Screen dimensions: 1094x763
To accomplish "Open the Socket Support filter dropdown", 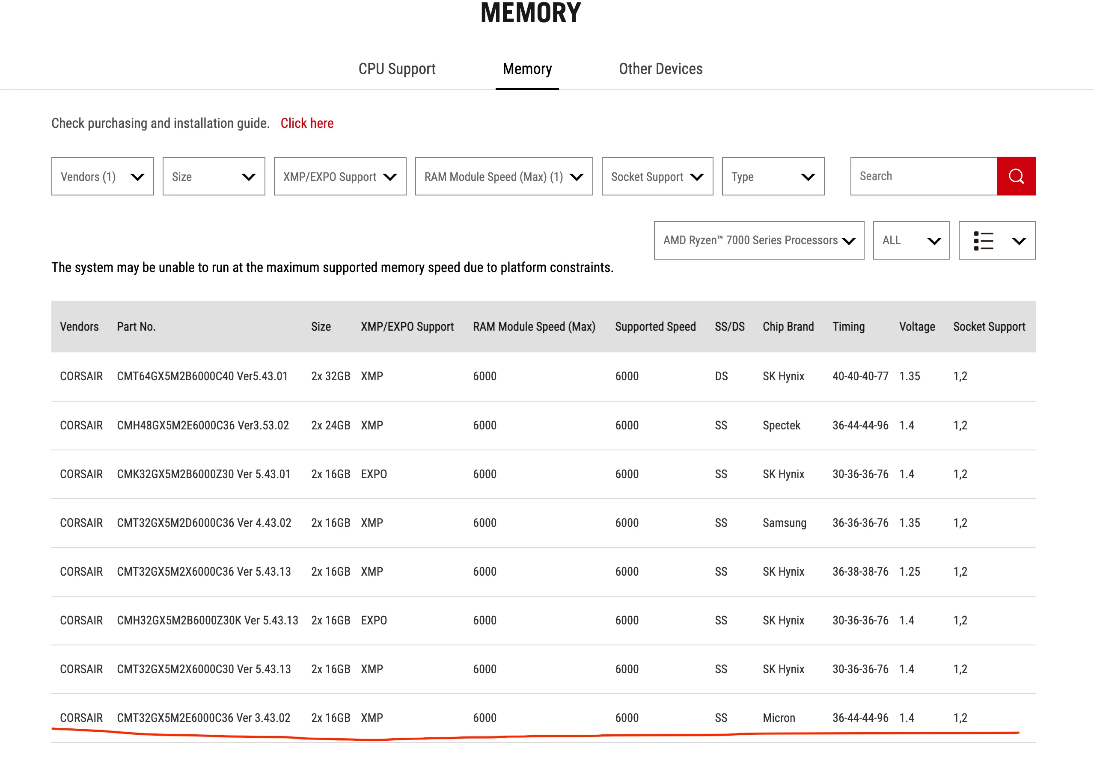I will click(657, 176).
